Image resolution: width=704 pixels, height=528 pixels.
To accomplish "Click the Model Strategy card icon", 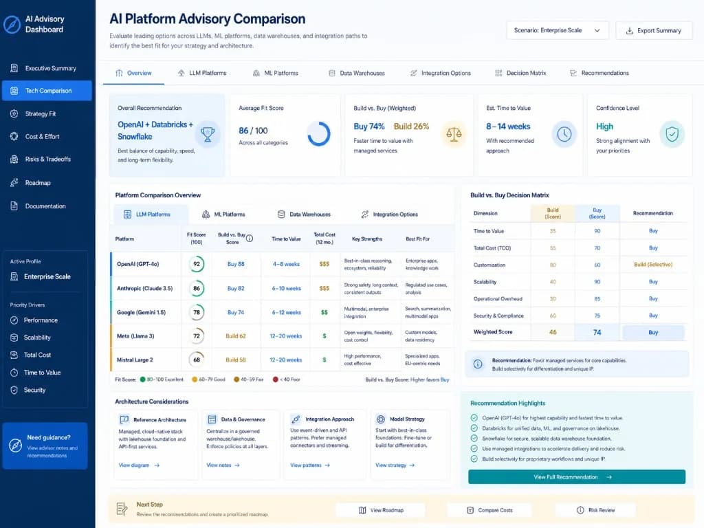I will pos(381,419).
